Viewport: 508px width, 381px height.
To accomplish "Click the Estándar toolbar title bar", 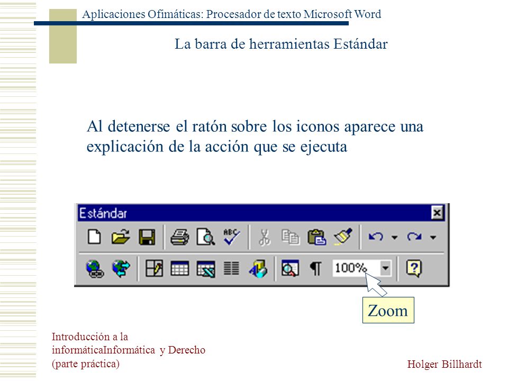I will click(x=261, y=213).
